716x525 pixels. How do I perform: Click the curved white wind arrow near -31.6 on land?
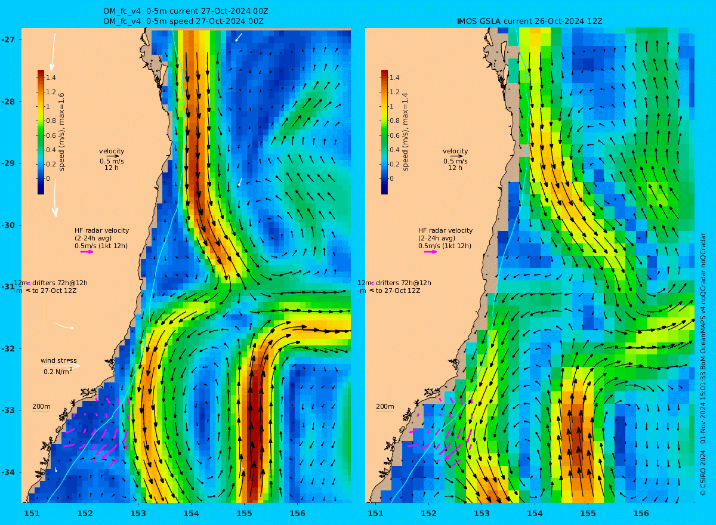64,326
